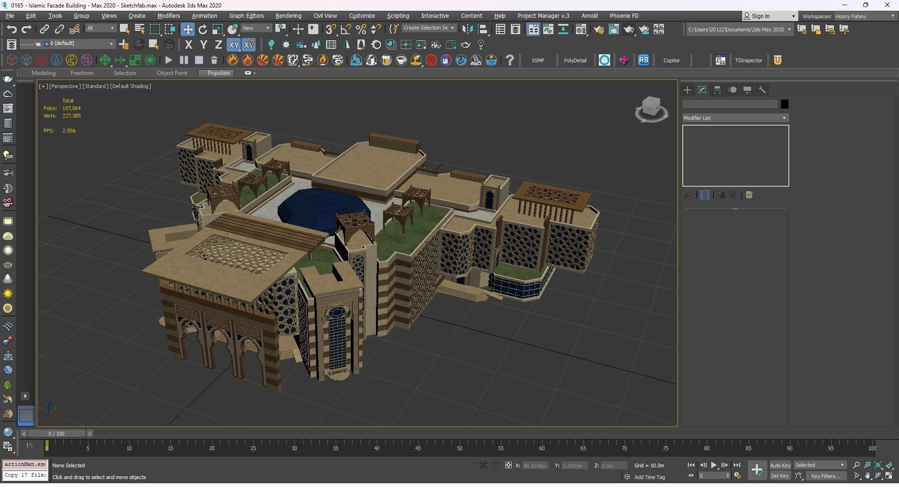Click the Pin Stack icon
The image size is (899, 487).
coord(688,195)
